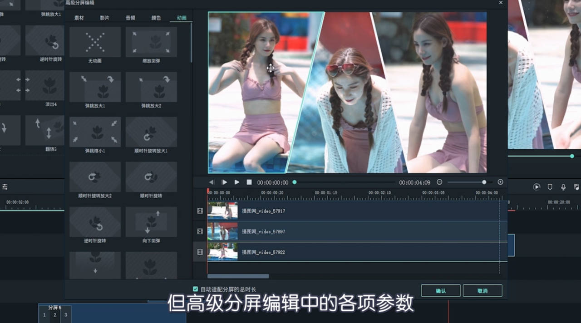Apply the 弹跳放大2 animation preset

(151, 87)
